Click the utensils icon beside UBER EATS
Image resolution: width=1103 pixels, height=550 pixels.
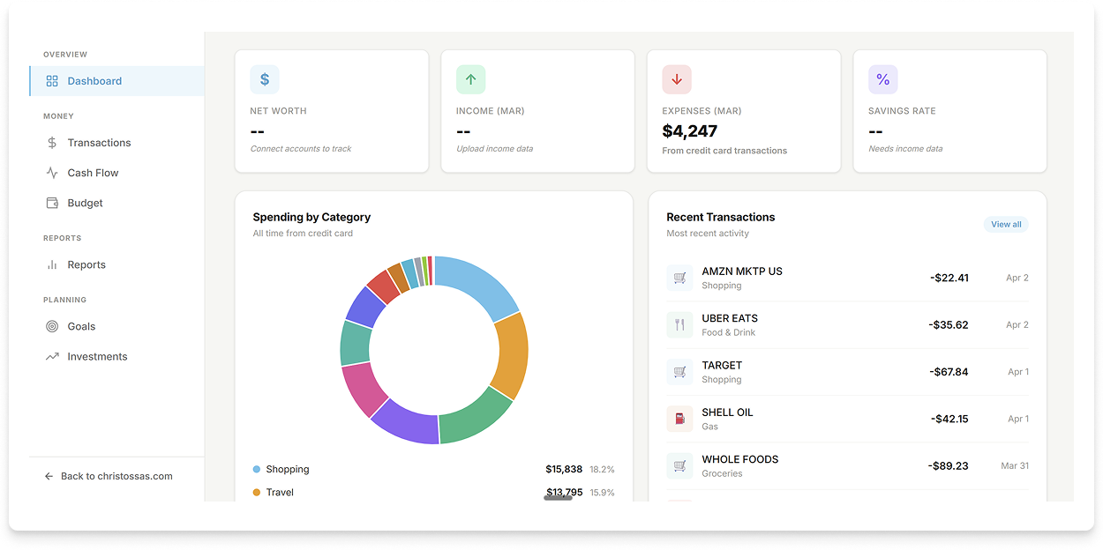679,324
